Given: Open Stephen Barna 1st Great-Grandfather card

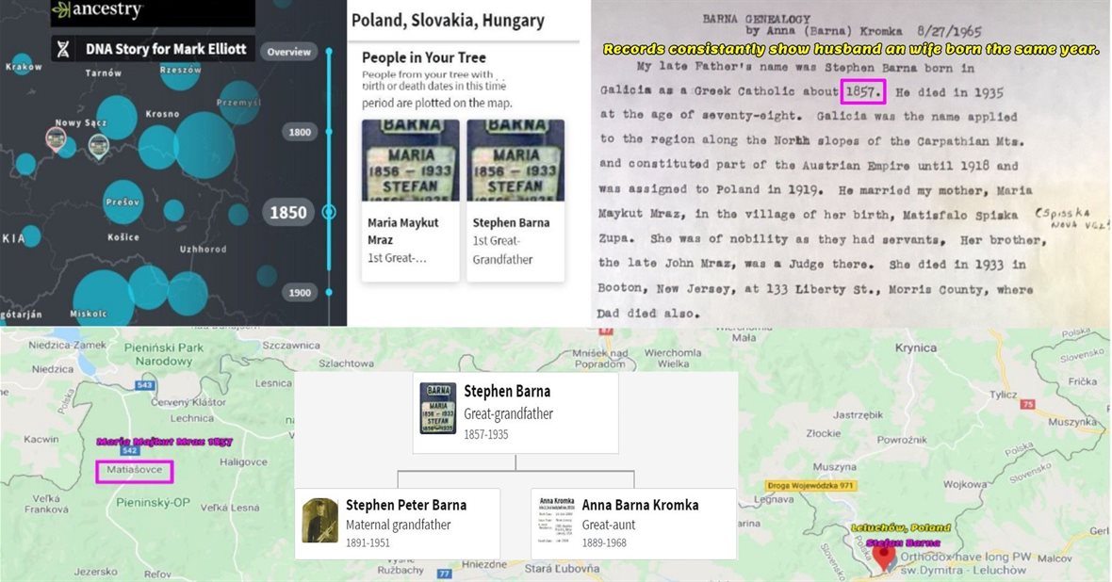Looking at the screenshot, I should [x=515, y=201].
